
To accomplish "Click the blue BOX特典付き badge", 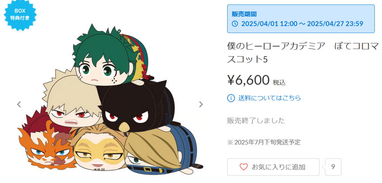I will click(20, 15).
